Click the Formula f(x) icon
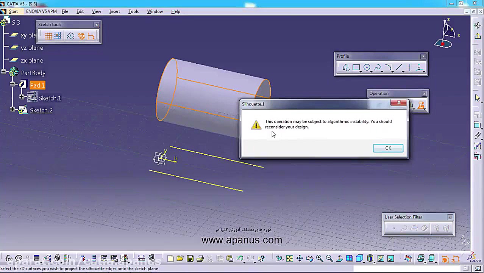 (x=9, y=259)
